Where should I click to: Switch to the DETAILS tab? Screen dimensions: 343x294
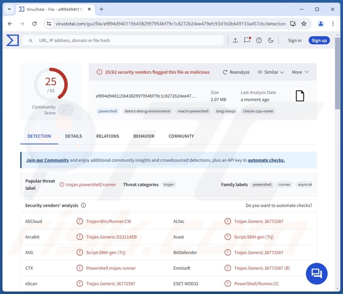point(73,136)
